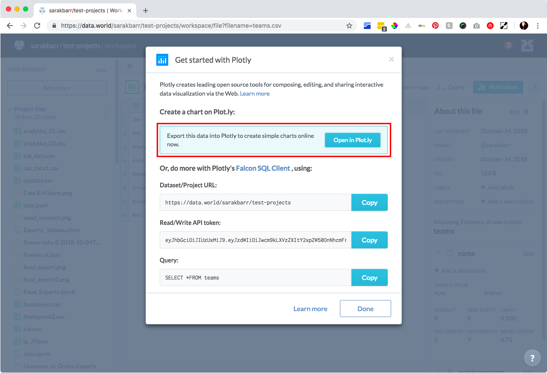Click the site lock icon in address bar
Viewport: 547px width, 373px height.
point(54,26)
